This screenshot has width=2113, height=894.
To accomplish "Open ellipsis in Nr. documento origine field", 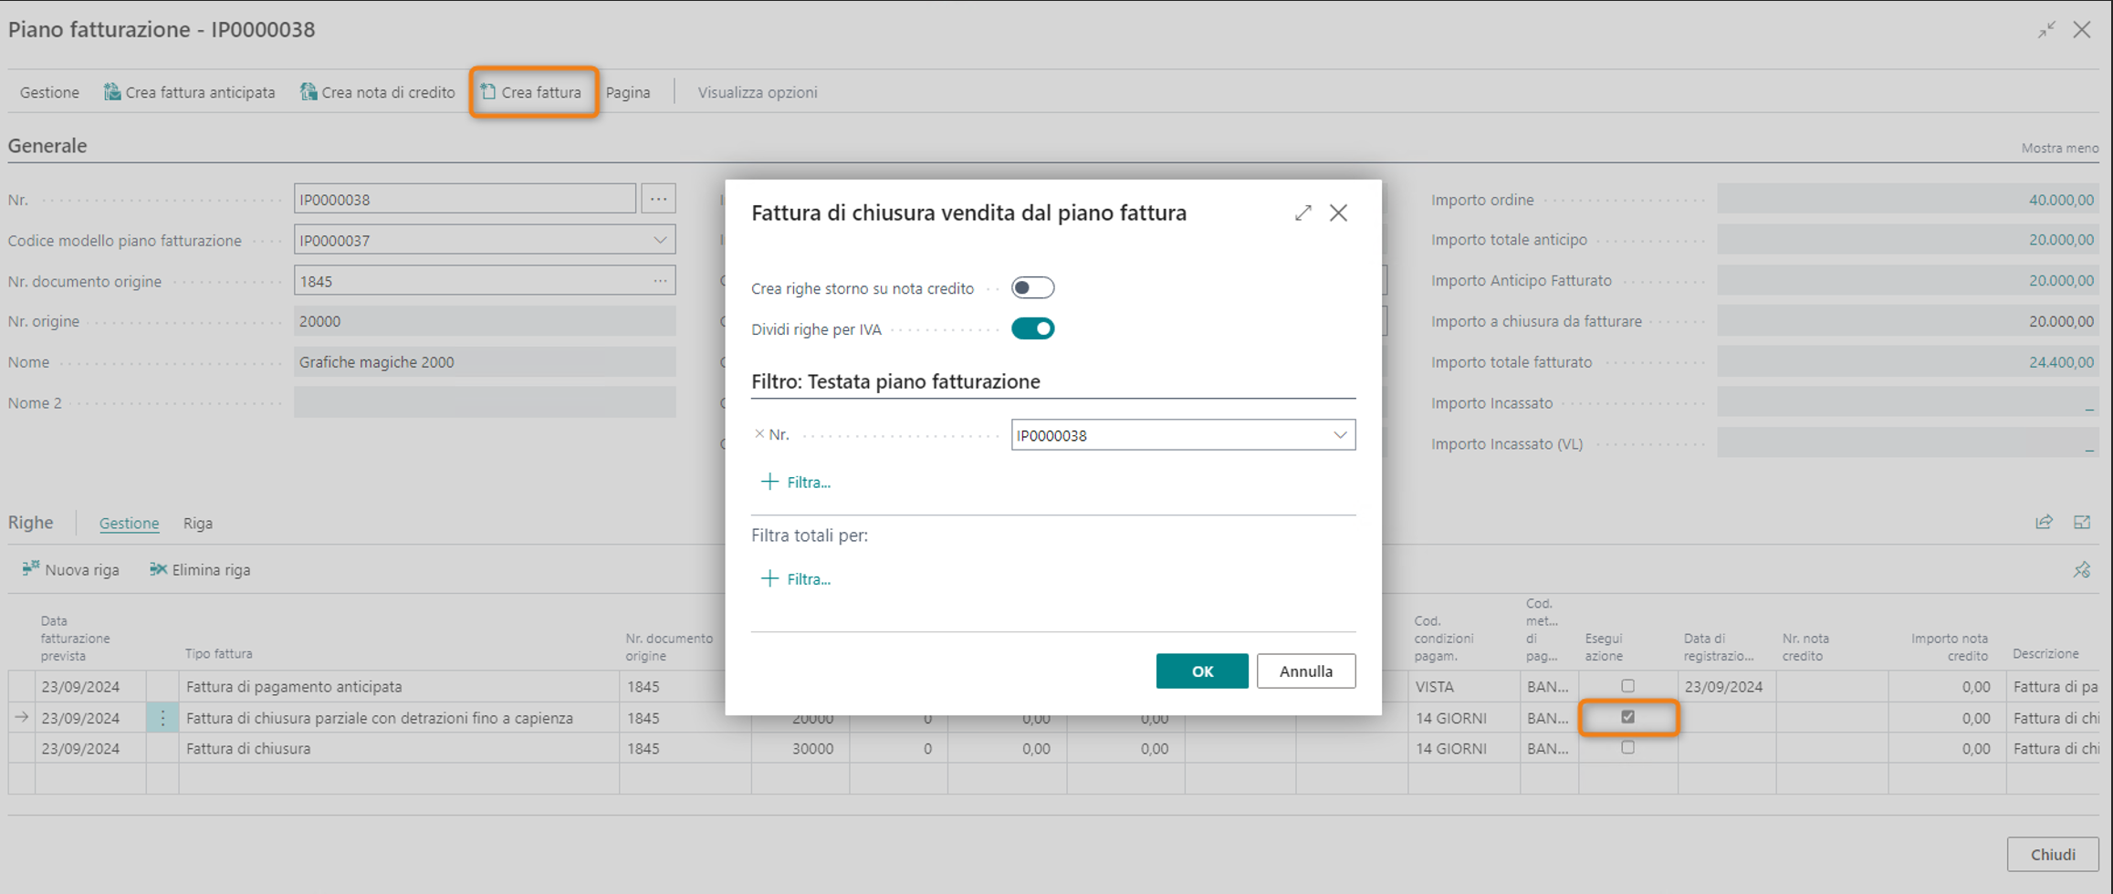I will point(660,281).
